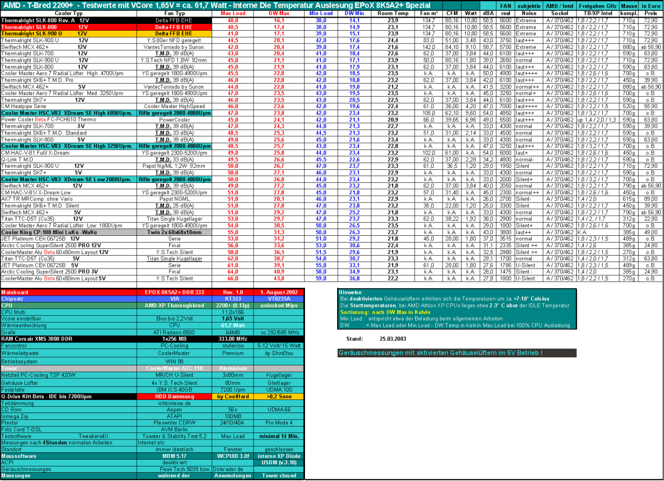Screen dimensions: 664x481
Task: Select 'AX7 TR MRComp. ohne Vario' cell
Action: coord(68,198)
